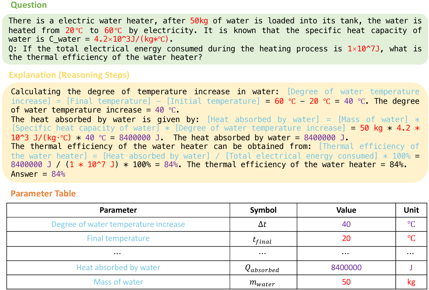Click the 'Unit' column header
The height and width of the screenshot is (290, 429).
click(x=411, y=210)
